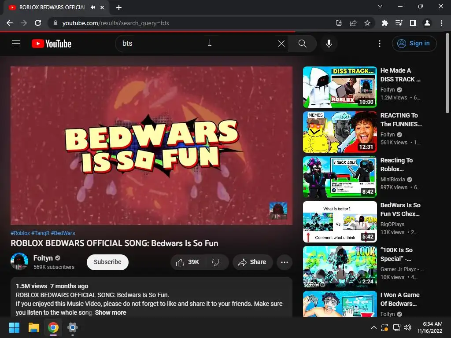This screenshot has width=451, height=338.
Task: Toggle Chrome side panel
Action: coord(413,23)
